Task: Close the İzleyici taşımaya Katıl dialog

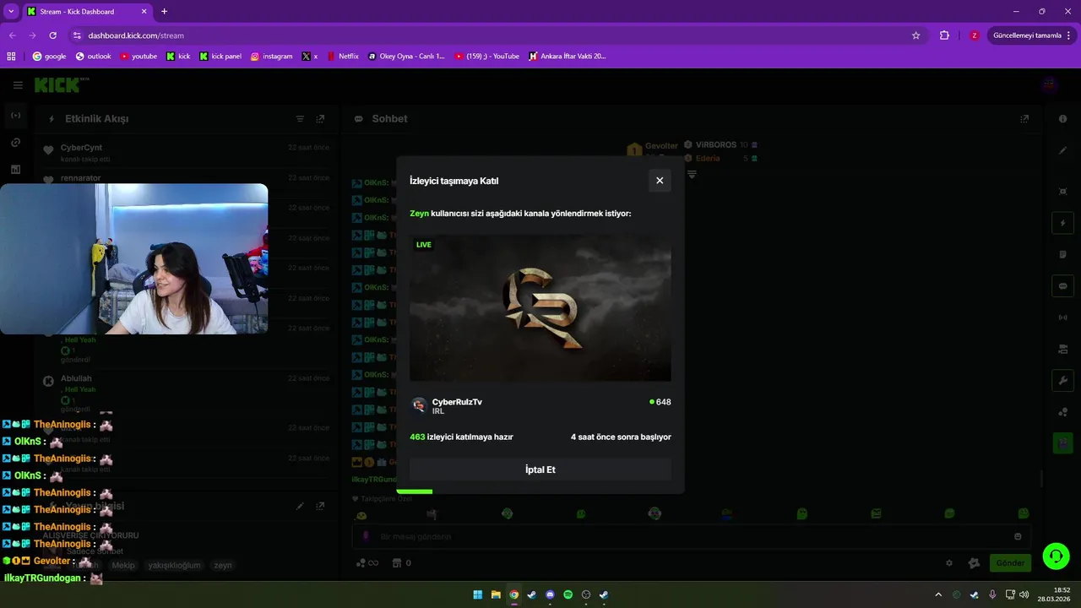Action: [x=660, y=181]
